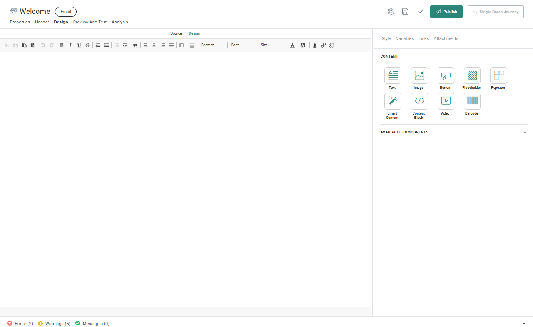Screen dimensions: 533x327
Task: Collapse the Content section
Action: 525,57
